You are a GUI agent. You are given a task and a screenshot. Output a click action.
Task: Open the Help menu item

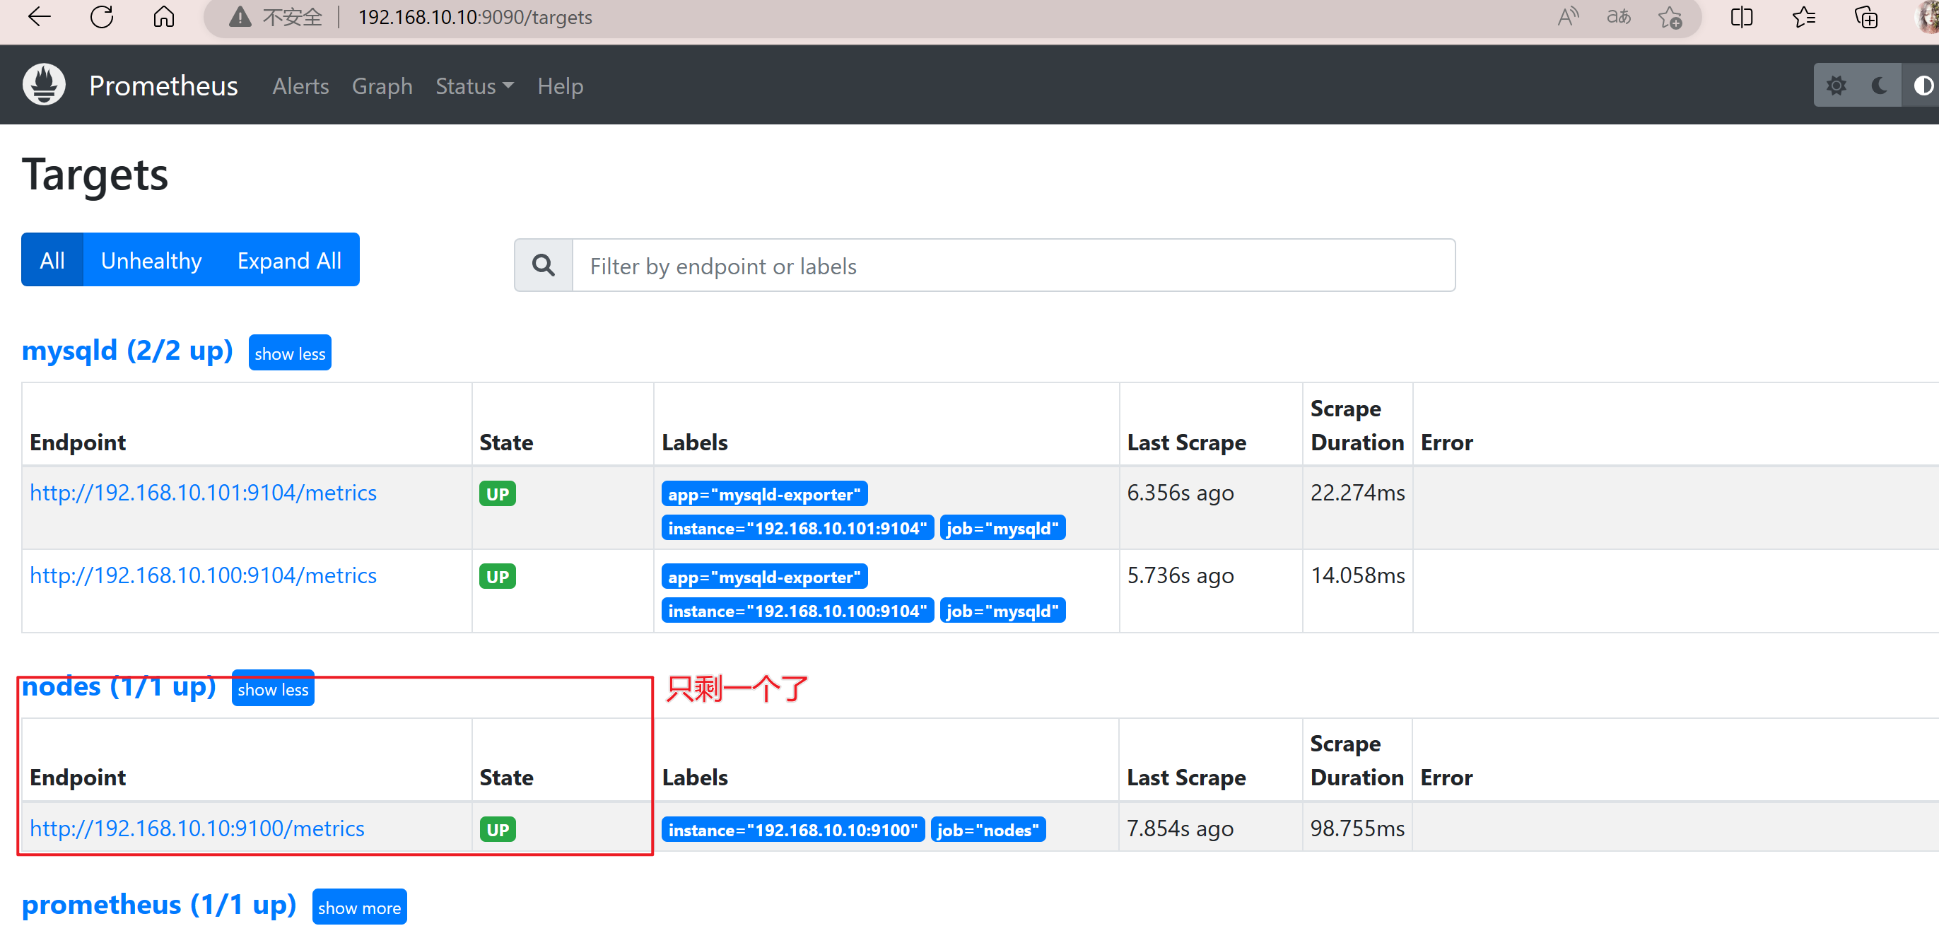(560, 86)
